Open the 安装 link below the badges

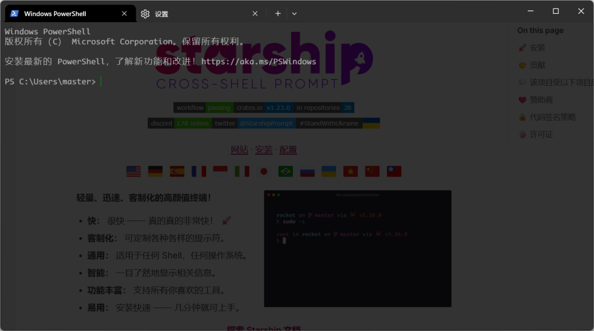coord(264,150)
